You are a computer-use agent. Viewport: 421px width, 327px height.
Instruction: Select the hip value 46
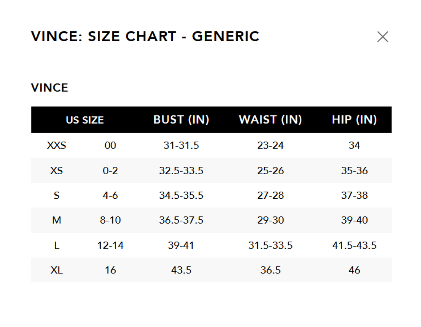pyautogui.click(x=354, y=270)
